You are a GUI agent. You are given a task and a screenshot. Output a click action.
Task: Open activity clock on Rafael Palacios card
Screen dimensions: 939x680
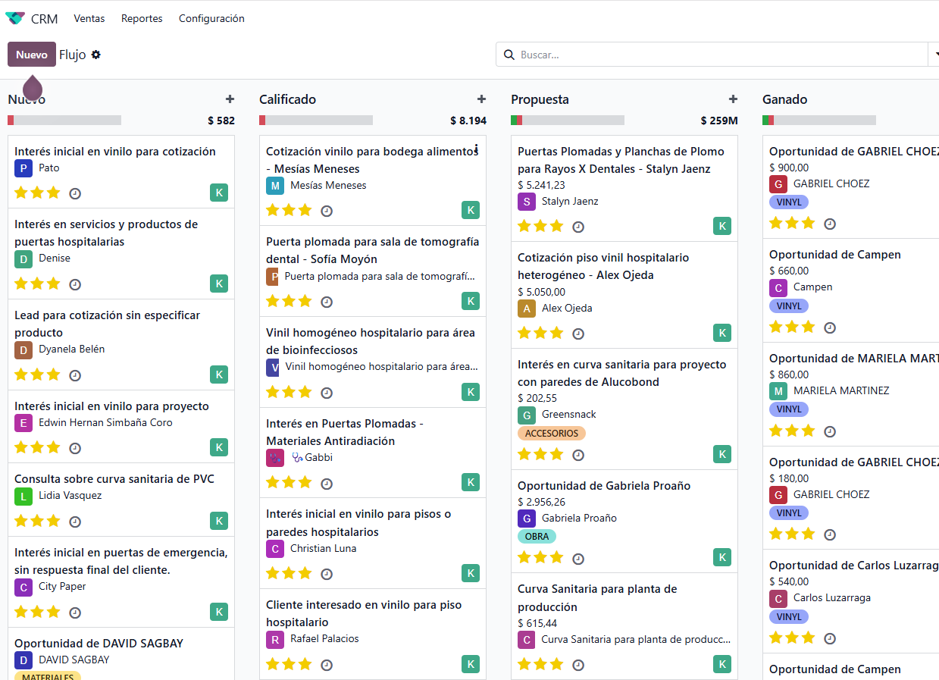[327, 665]
